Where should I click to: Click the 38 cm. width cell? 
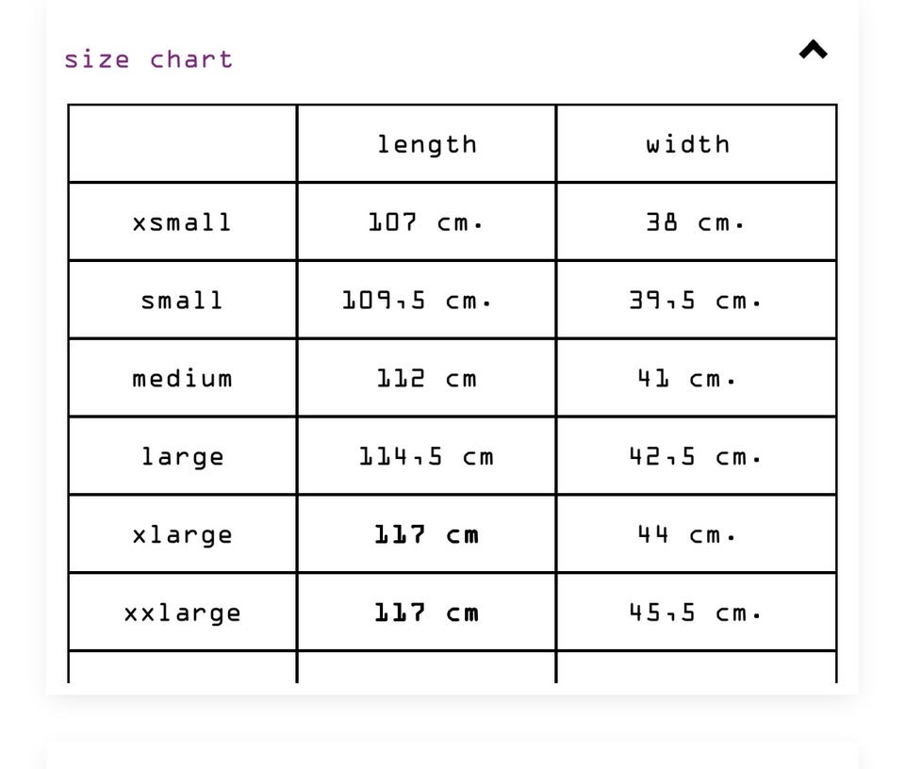coord(696,222)
